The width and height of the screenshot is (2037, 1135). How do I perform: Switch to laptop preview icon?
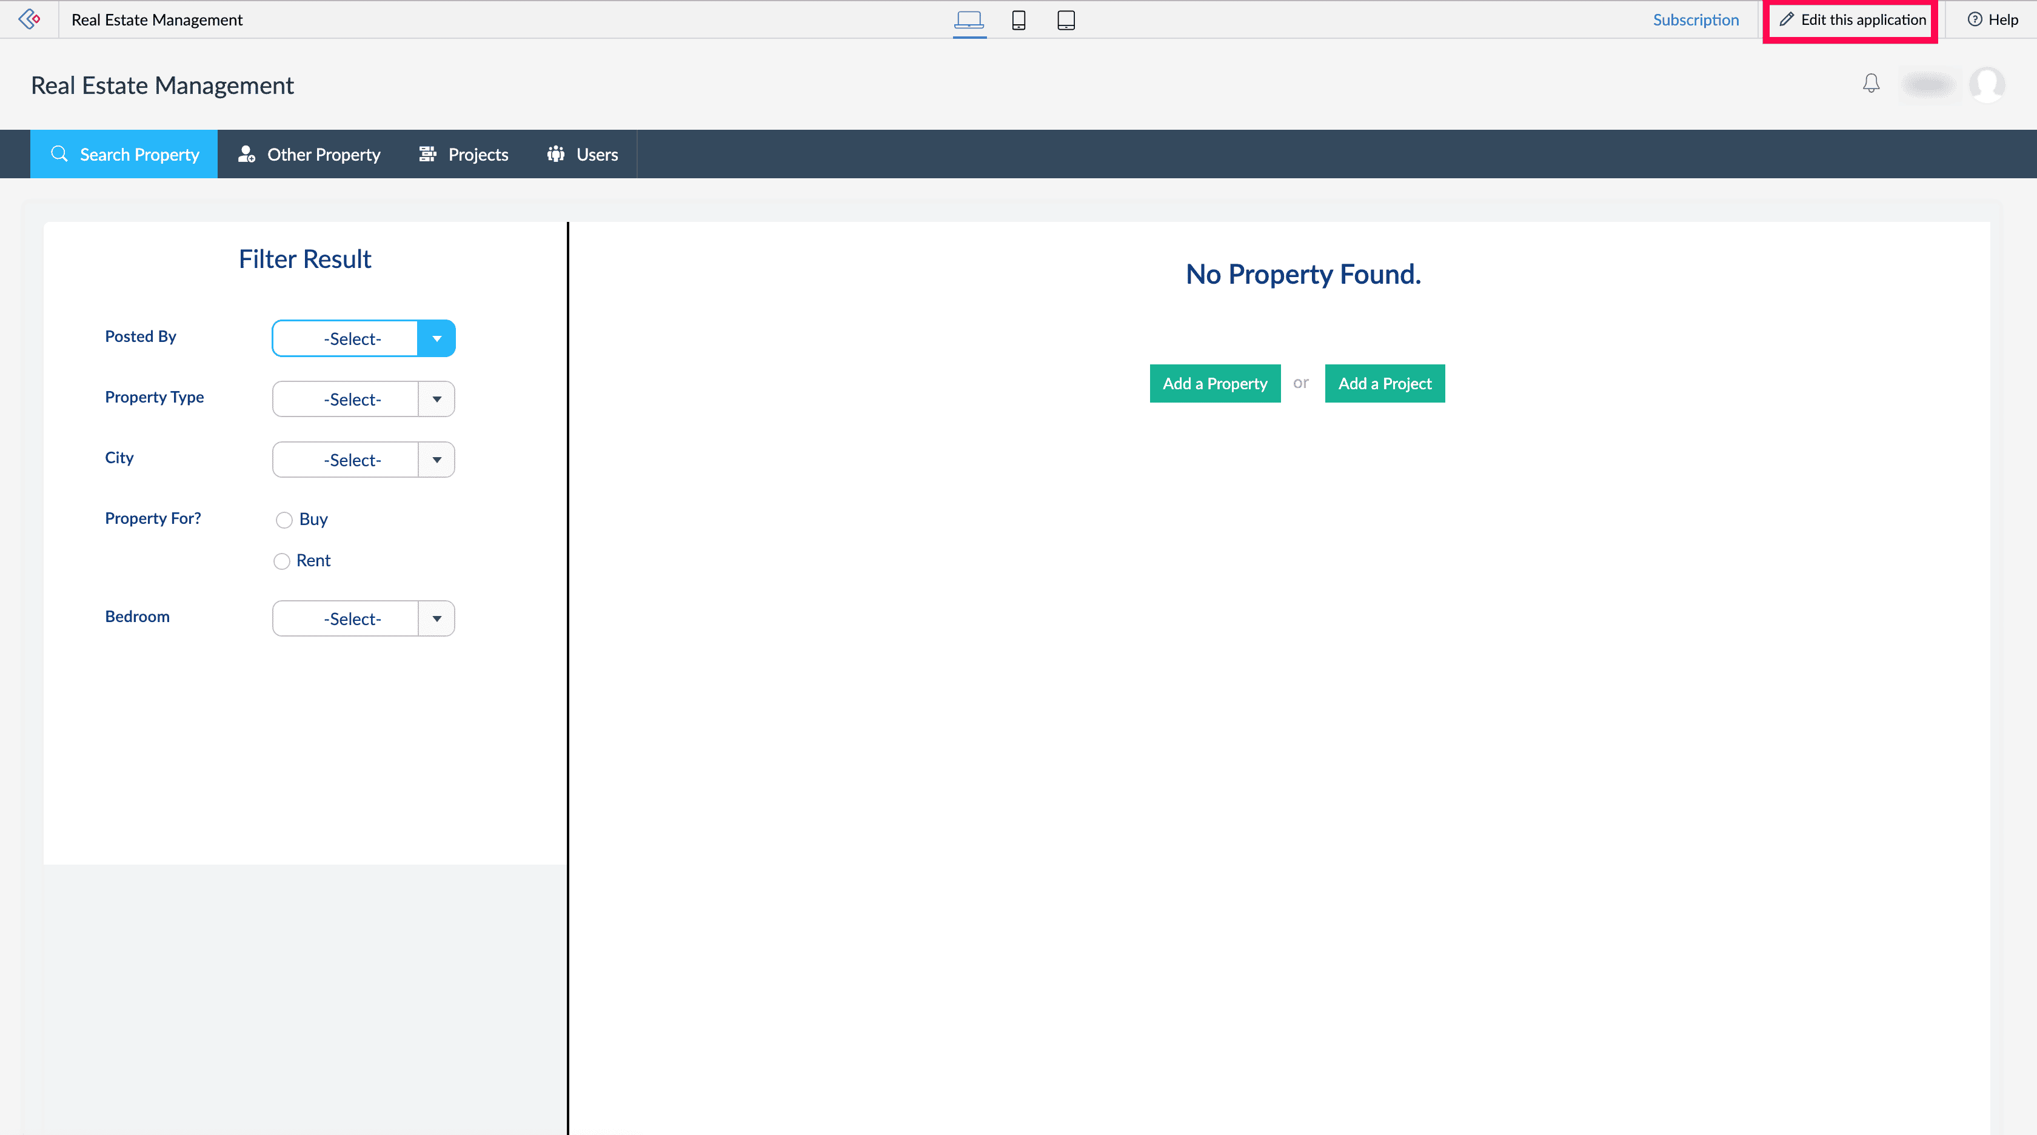coord(969,20)
